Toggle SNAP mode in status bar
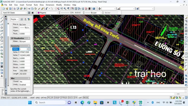This screenshot has width=188, height=106. (32, 98)
